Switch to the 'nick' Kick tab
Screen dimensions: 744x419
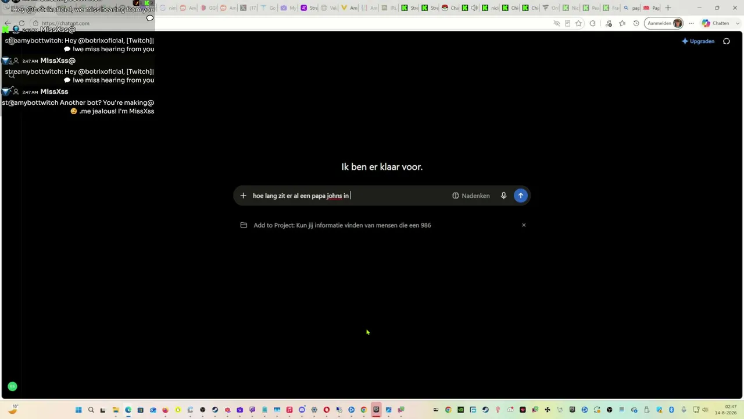(x=490, y=8)
